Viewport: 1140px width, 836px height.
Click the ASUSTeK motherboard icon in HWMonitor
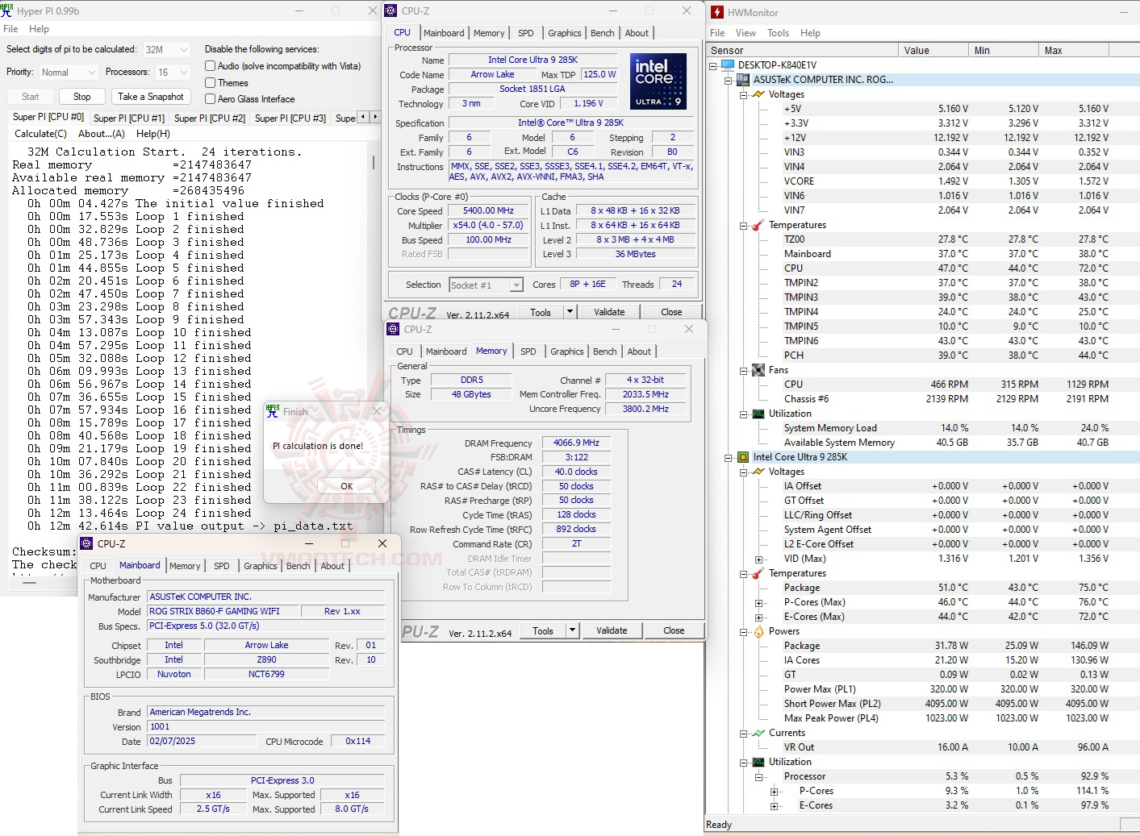click(743, 80)
